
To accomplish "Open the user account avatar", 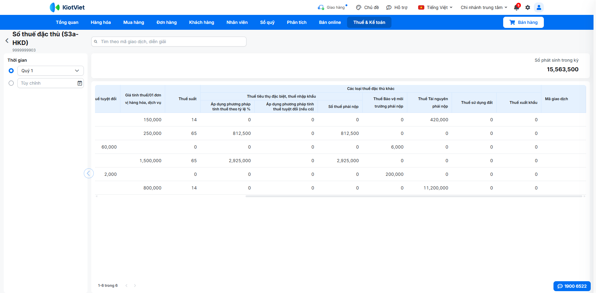I will [539, 7].
